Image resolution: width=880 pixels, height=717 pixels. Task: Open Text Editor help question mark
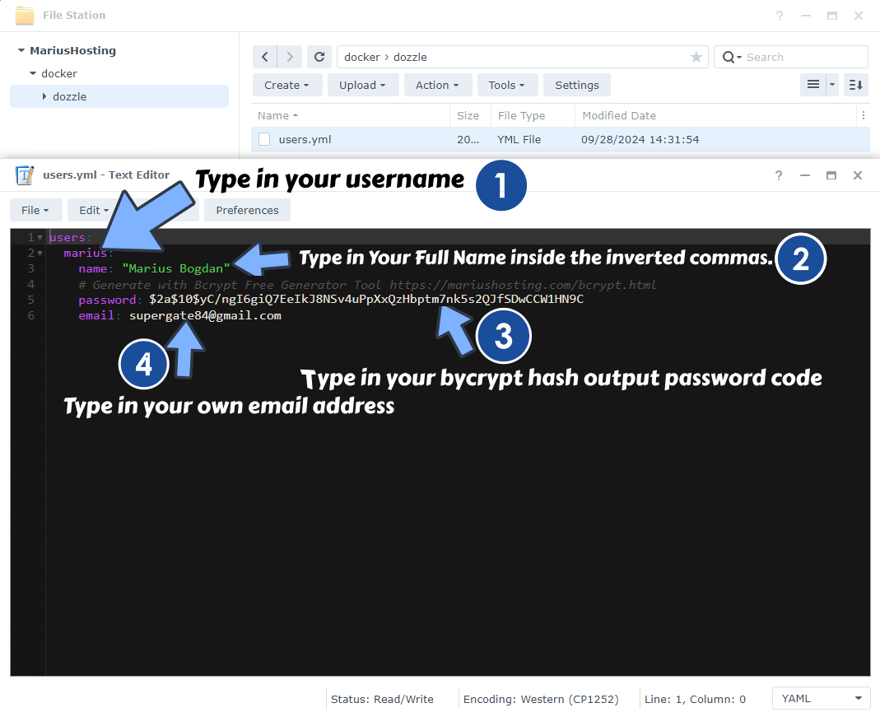click(x=779, y=175)
